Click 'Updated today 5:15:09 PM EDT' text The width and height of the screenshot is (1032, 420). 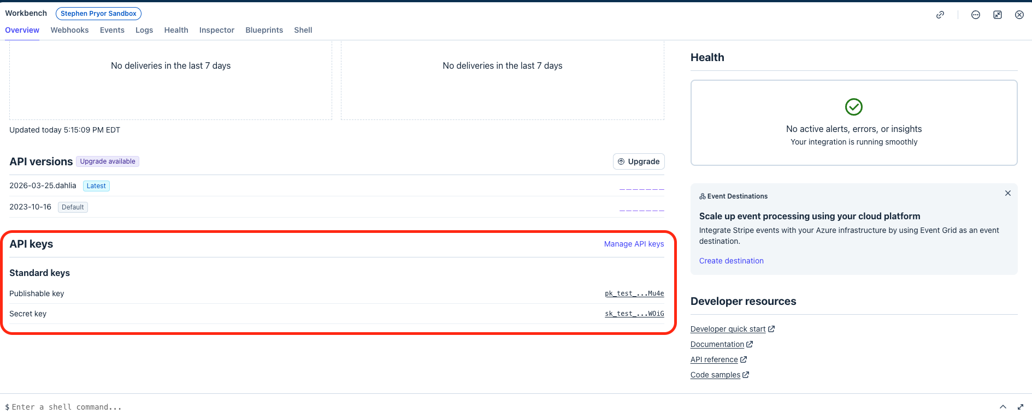(x=64, y=130)
